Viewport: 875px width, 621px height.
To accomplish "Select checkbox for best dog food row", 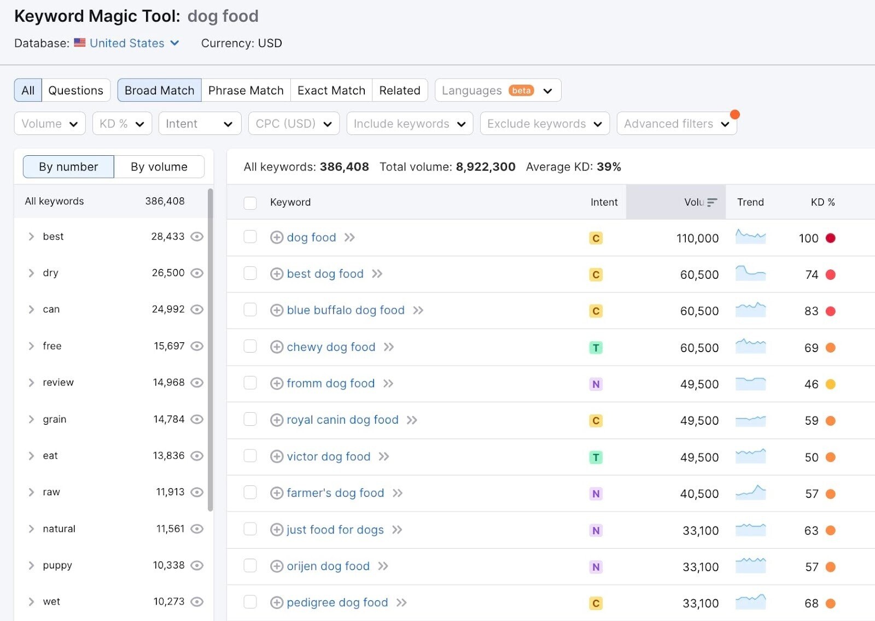I will click(250, 273).
